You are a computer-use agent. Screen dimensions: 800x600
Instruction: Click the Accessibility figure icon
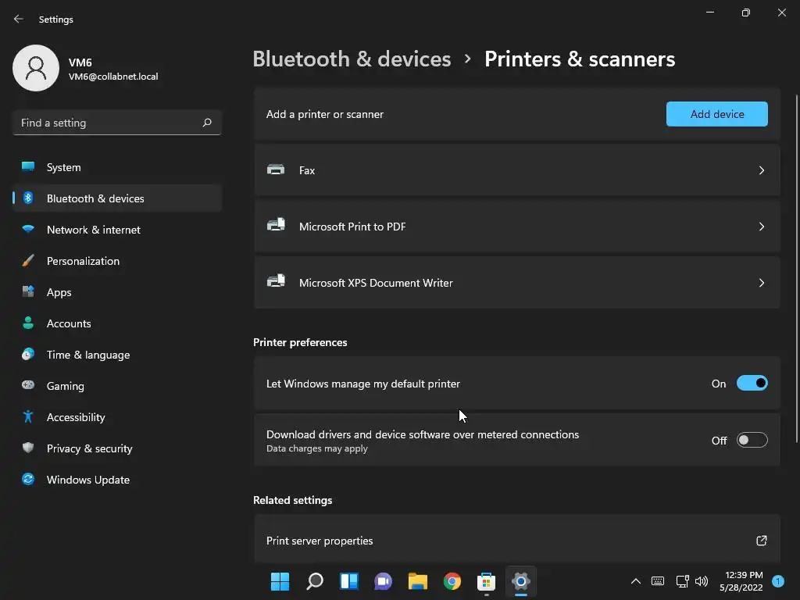coord(28,417)
